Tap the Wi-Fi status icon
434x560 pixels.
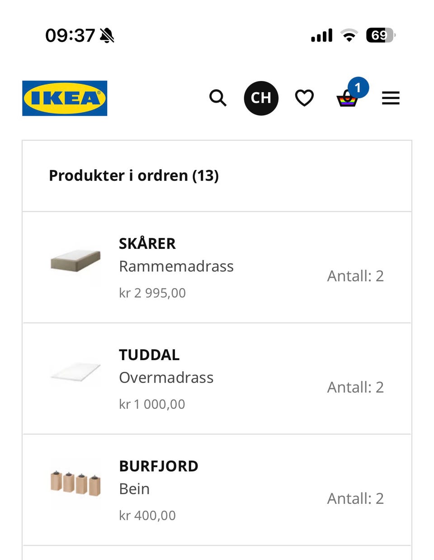click(349, 35)
